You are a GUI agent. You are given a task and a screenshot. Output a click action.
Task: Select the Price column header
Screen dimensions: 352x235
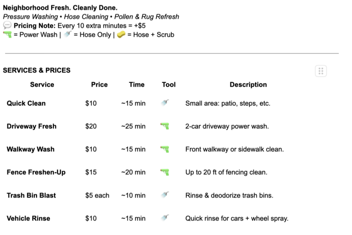click(99, 84)
